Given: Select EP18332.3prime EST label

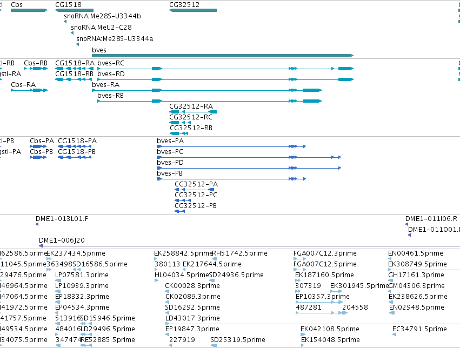Looking at the screenshot, I should [x=82, y=297].
